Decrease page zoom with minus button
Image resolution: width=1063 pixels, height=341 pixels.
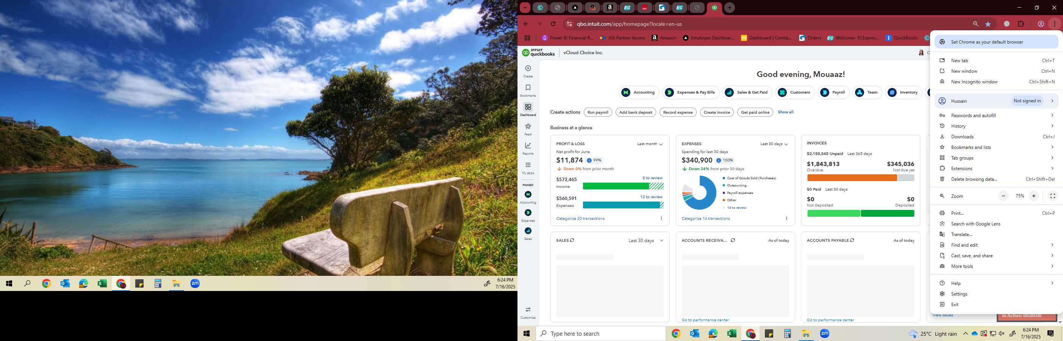point(1003,196)
